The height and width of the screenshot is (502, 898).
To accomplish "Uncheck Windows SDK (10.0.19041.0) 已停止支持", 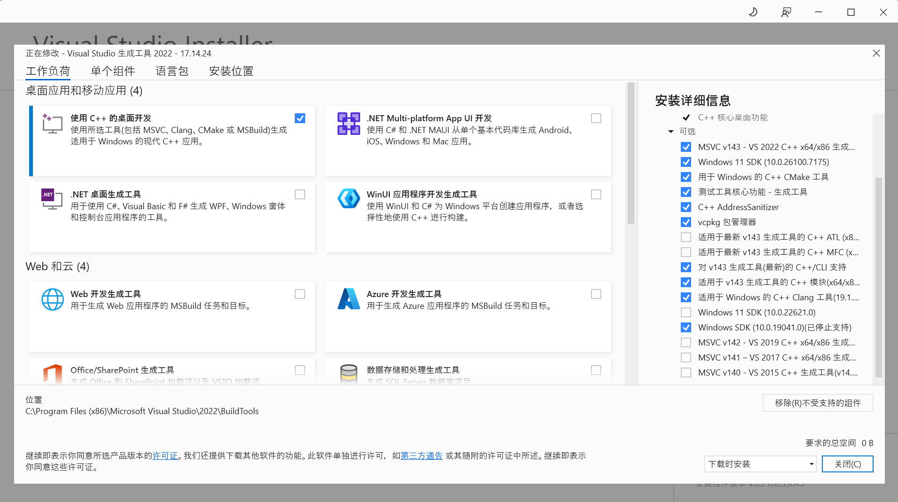I will click(x=686, y=328).
